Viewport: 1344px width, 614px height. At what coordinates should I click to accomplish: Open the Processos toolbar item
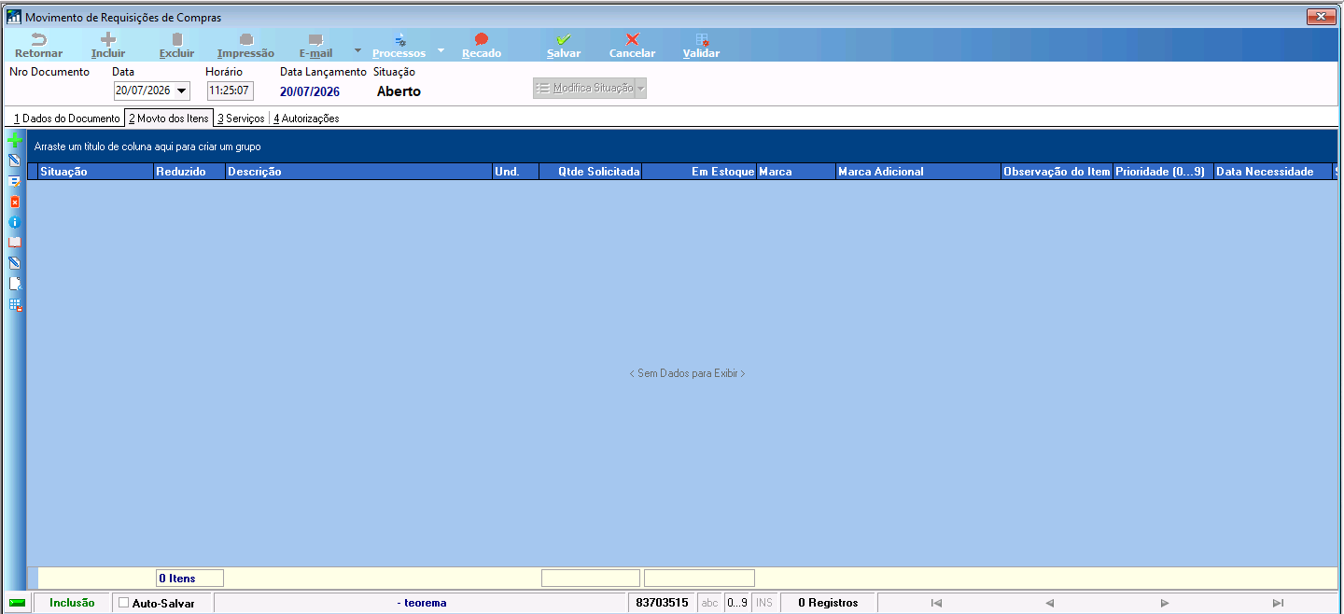click(399, 46)
